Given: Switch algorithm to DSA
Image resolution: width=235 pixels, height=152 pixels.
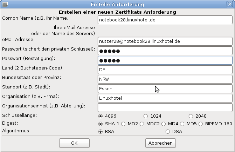Looking at the screenshot, I should point(167,132).
